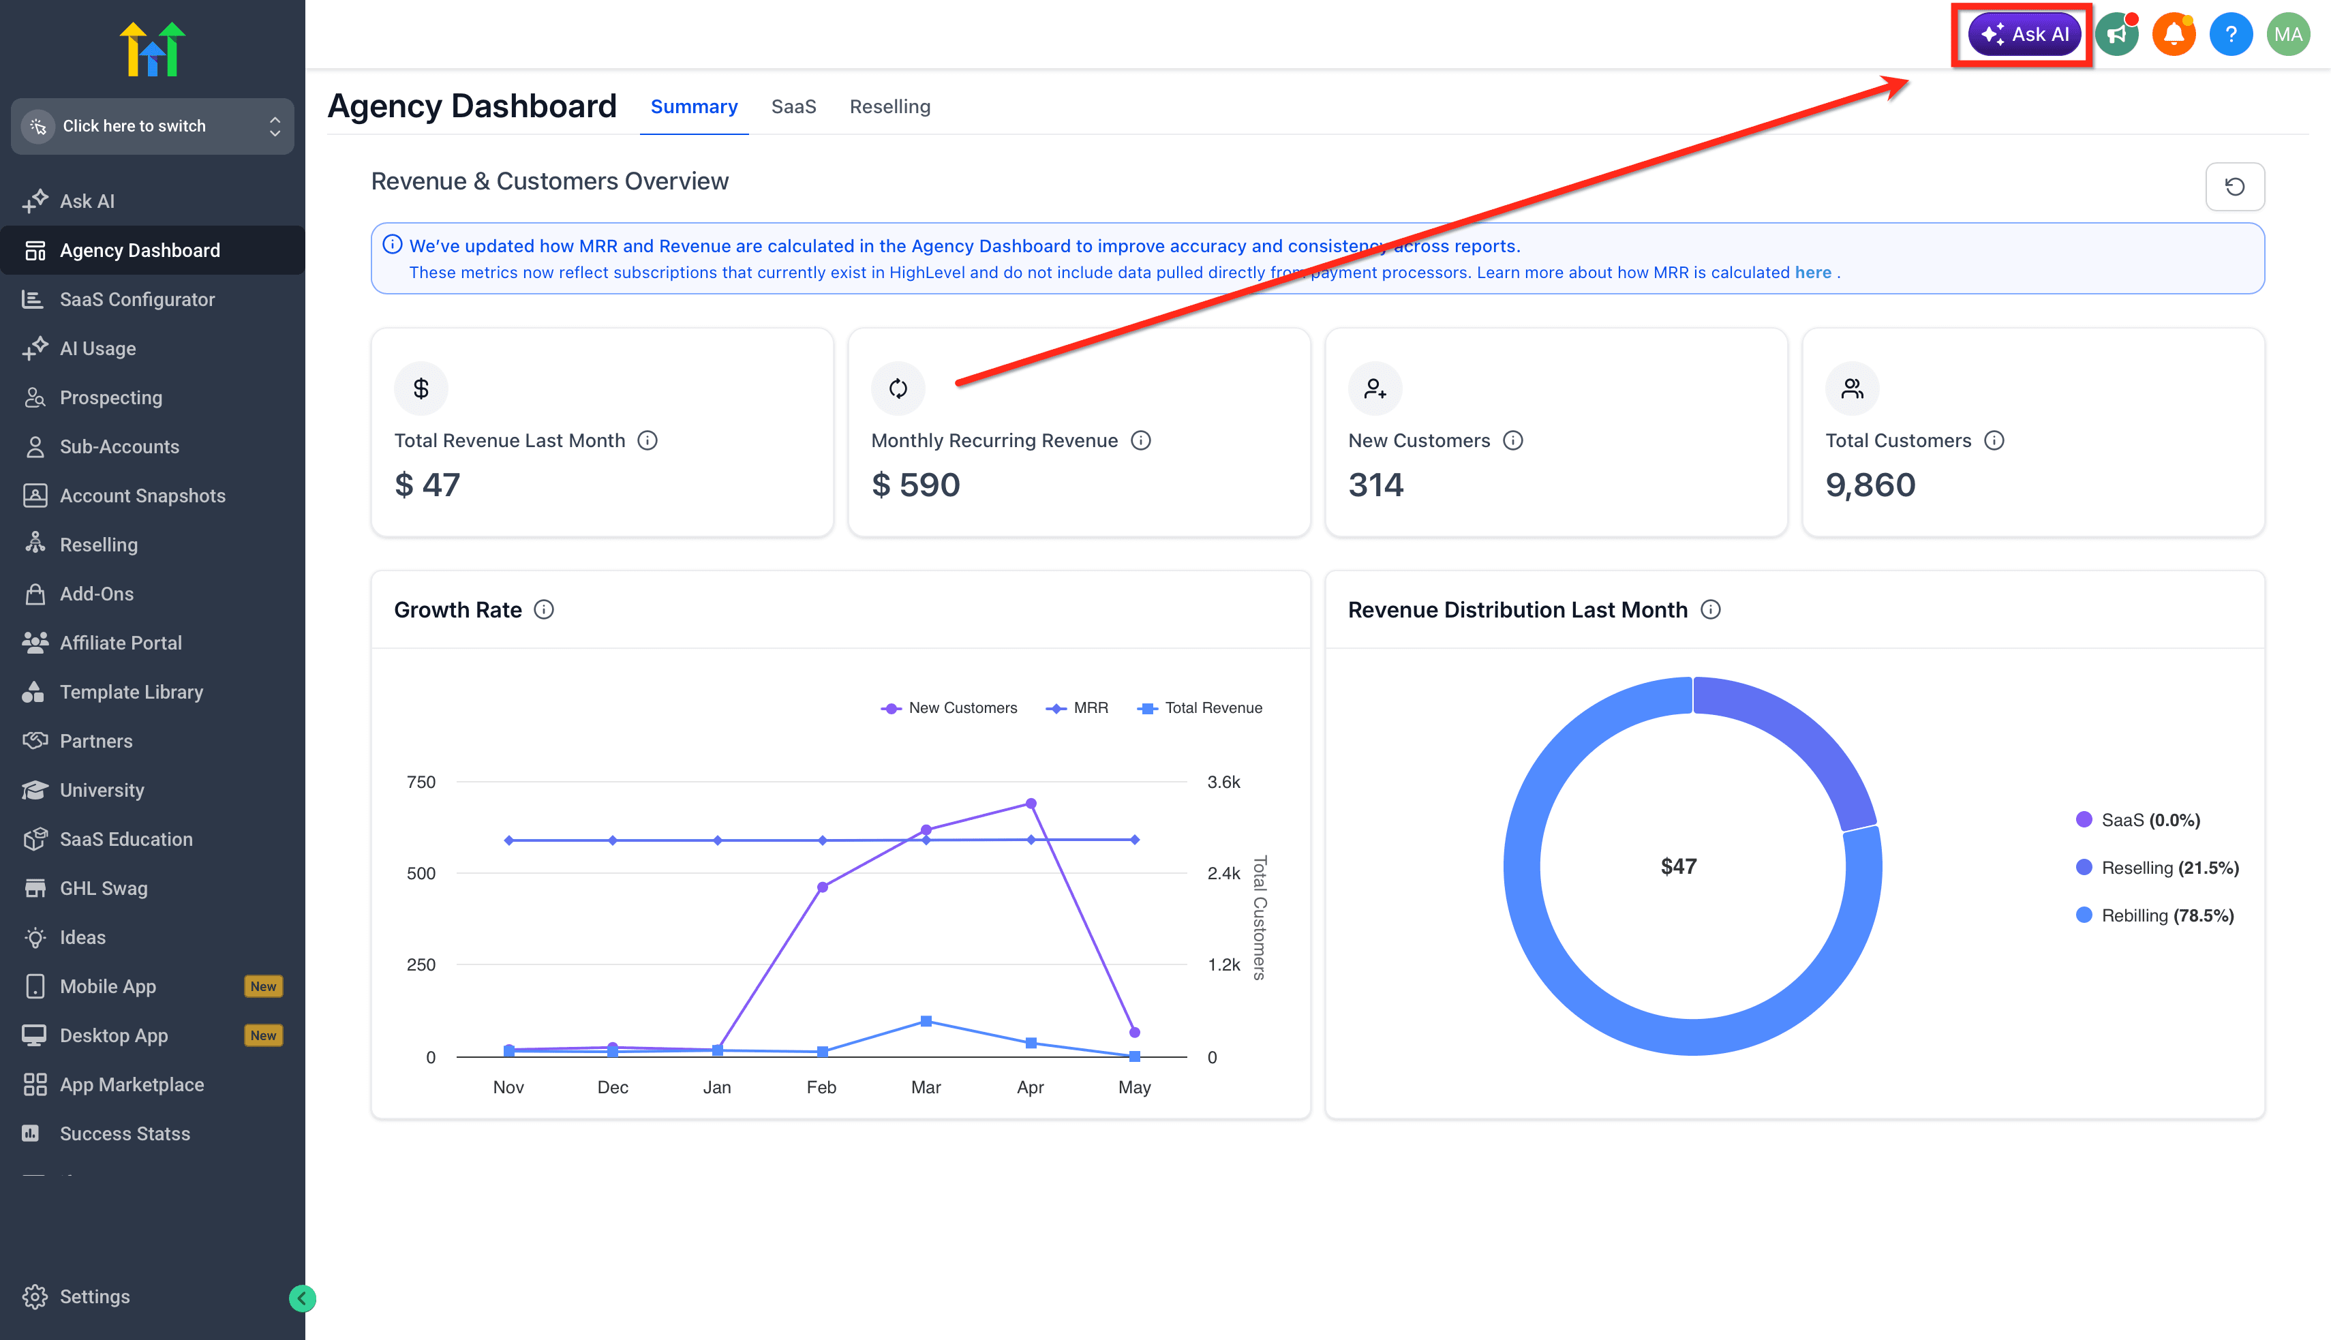
Task: Click the Ask AI label in the sidebar
Action: (x=87, y=200)
